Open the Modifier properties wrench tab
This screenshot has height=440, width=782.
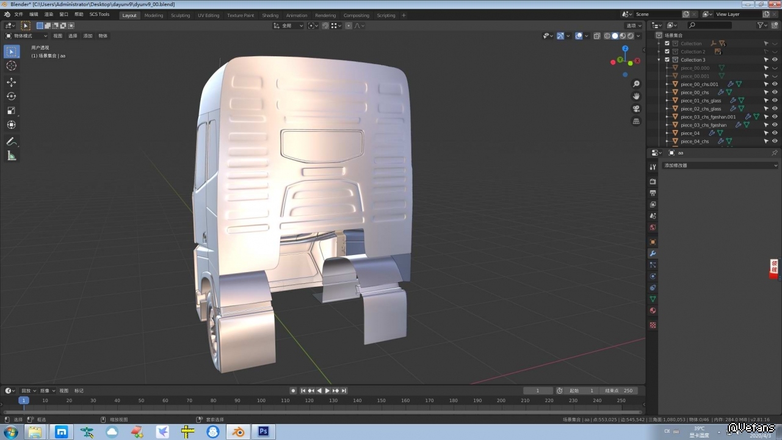[x=653, y=253]
